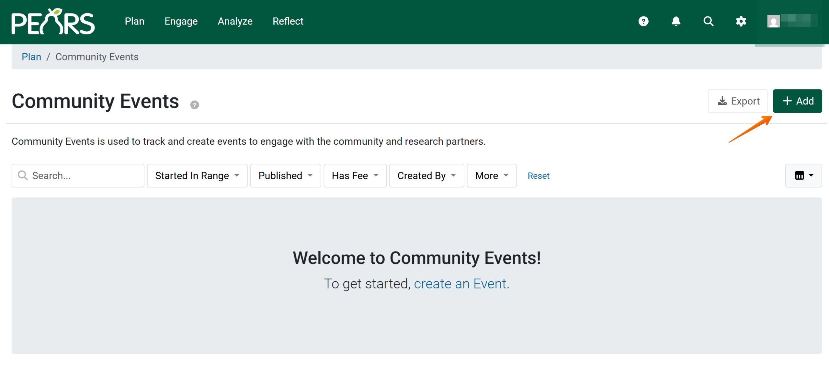Open the notifications bell

pyautogui.click(x=676, y=21)
